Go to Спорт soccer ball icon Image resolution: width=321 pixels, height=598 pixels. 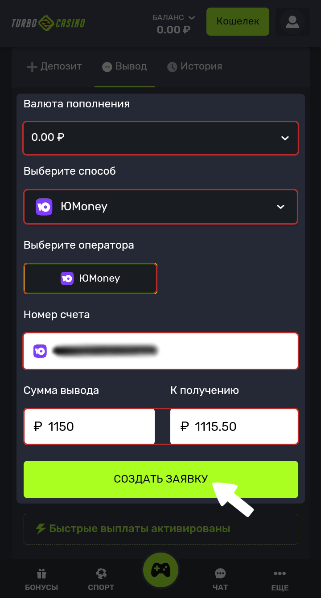101,573
